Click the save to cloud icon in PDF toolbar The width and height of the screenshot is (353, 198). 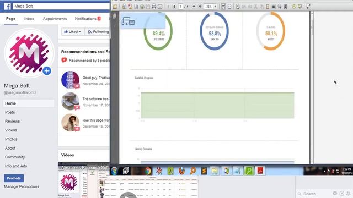point(142,7)
